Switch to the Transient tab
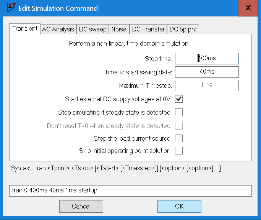This screenshot has height=220, width=261. 25,29
